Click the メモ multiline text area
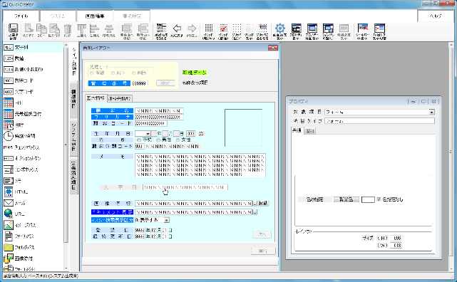 click(200, 165)
